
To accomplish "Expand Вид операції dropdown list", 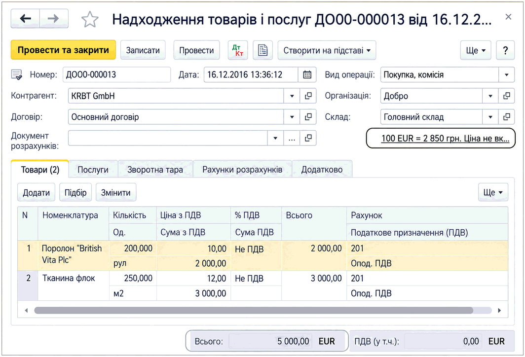I will pyautogui.click(x=507, y=74).
